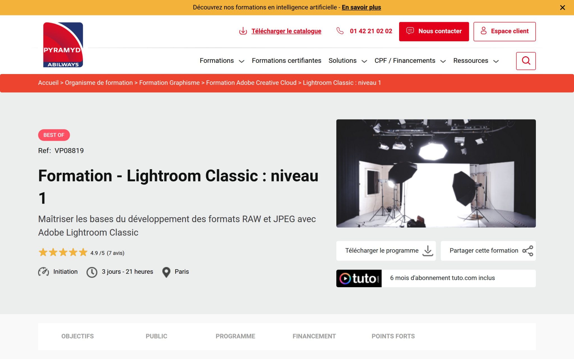Click 'Télécharger le programme' button
Image resolution: width=574 pixels, height=359 pixels.
click(x=386, y=251)
